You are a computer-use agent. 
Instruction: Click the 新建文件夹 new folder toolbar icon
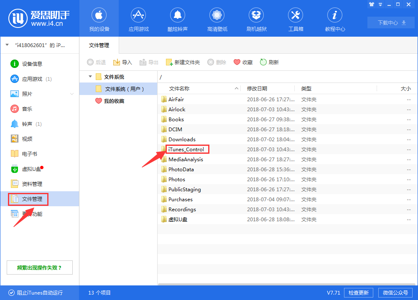169,62
